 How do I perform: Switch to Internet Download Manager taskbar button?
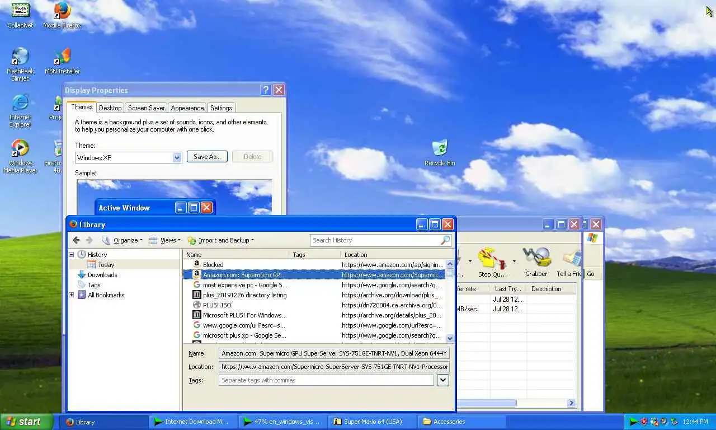click(x=193, y=422)
